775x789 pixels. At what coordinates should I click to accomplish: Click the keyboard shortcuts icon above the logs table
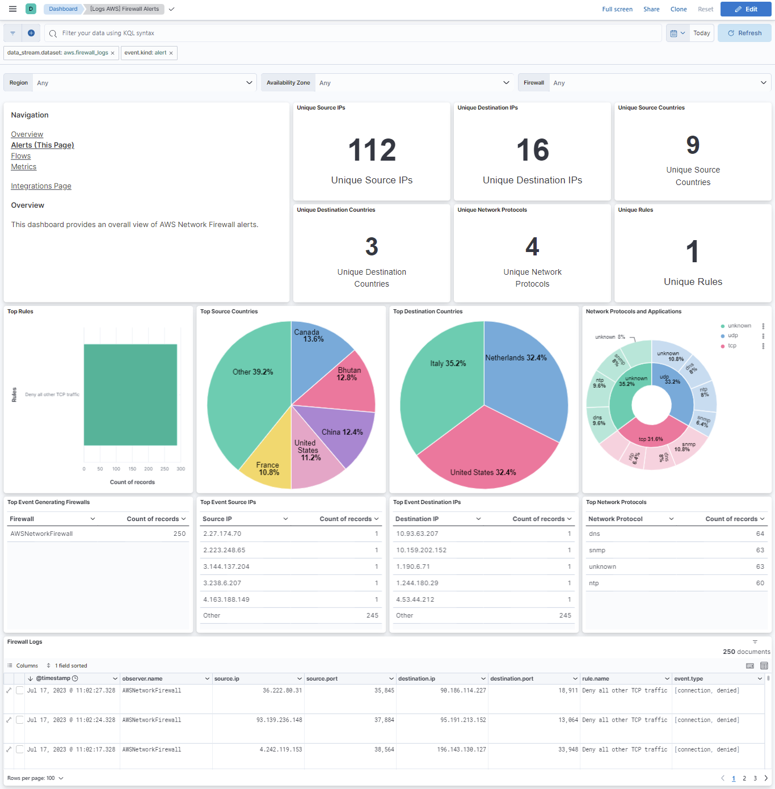pyautogui.click(x=750, y=665)
